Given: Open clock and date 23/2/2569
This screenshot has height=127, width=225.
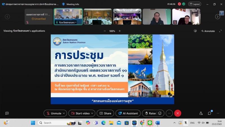Looking at the screenshot, I should click(x=217, y=123).
